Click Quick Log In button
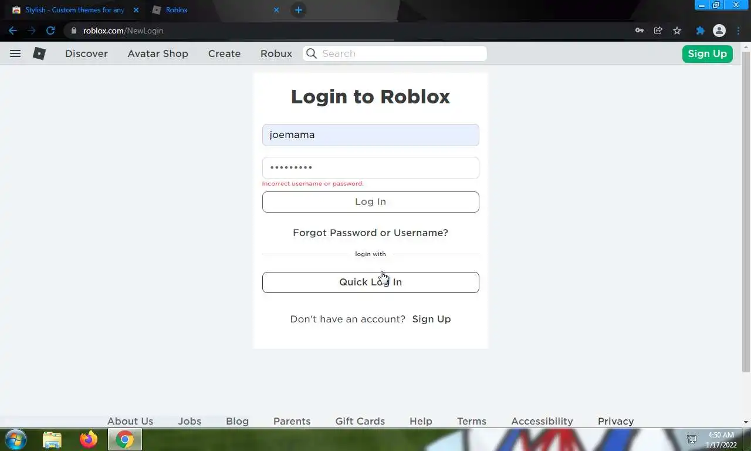 370,282
